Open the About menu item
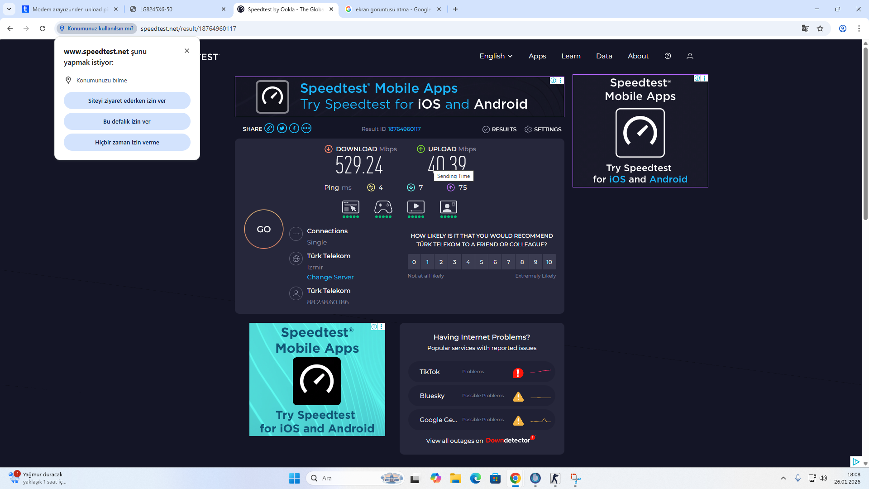869x489 pixels. click(638, 56)
